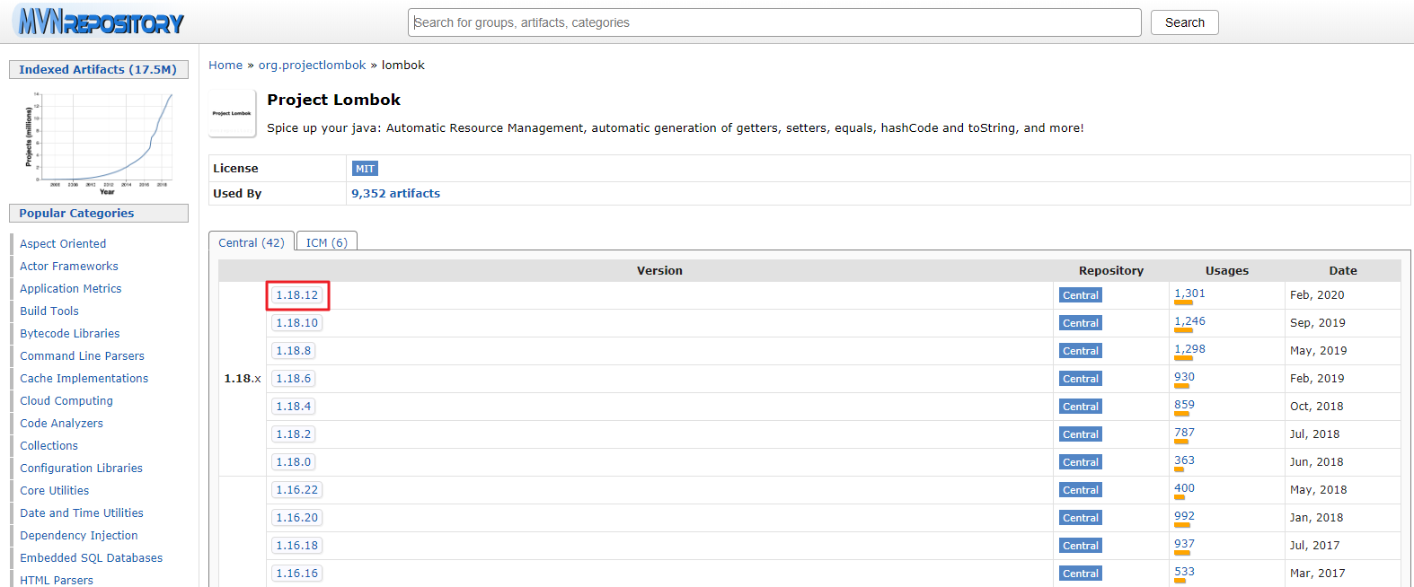The width and height of the screenshot is (1414, 587).
Task: Open version 1.18.4
Action: coord(294,407)
